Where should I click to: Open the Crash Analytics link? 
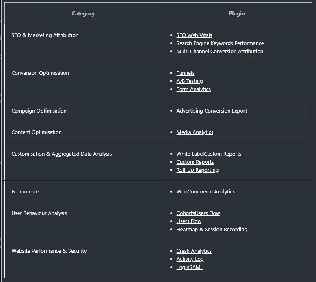coord(194,251)
